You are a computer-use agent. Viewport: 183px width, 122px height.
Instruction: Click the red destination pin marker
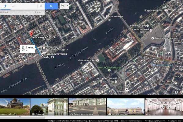click(x=31, y=34)
